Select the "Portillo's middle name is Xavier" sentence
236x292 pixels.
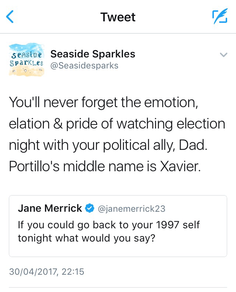pyautogui.click(x=104, y=167)
